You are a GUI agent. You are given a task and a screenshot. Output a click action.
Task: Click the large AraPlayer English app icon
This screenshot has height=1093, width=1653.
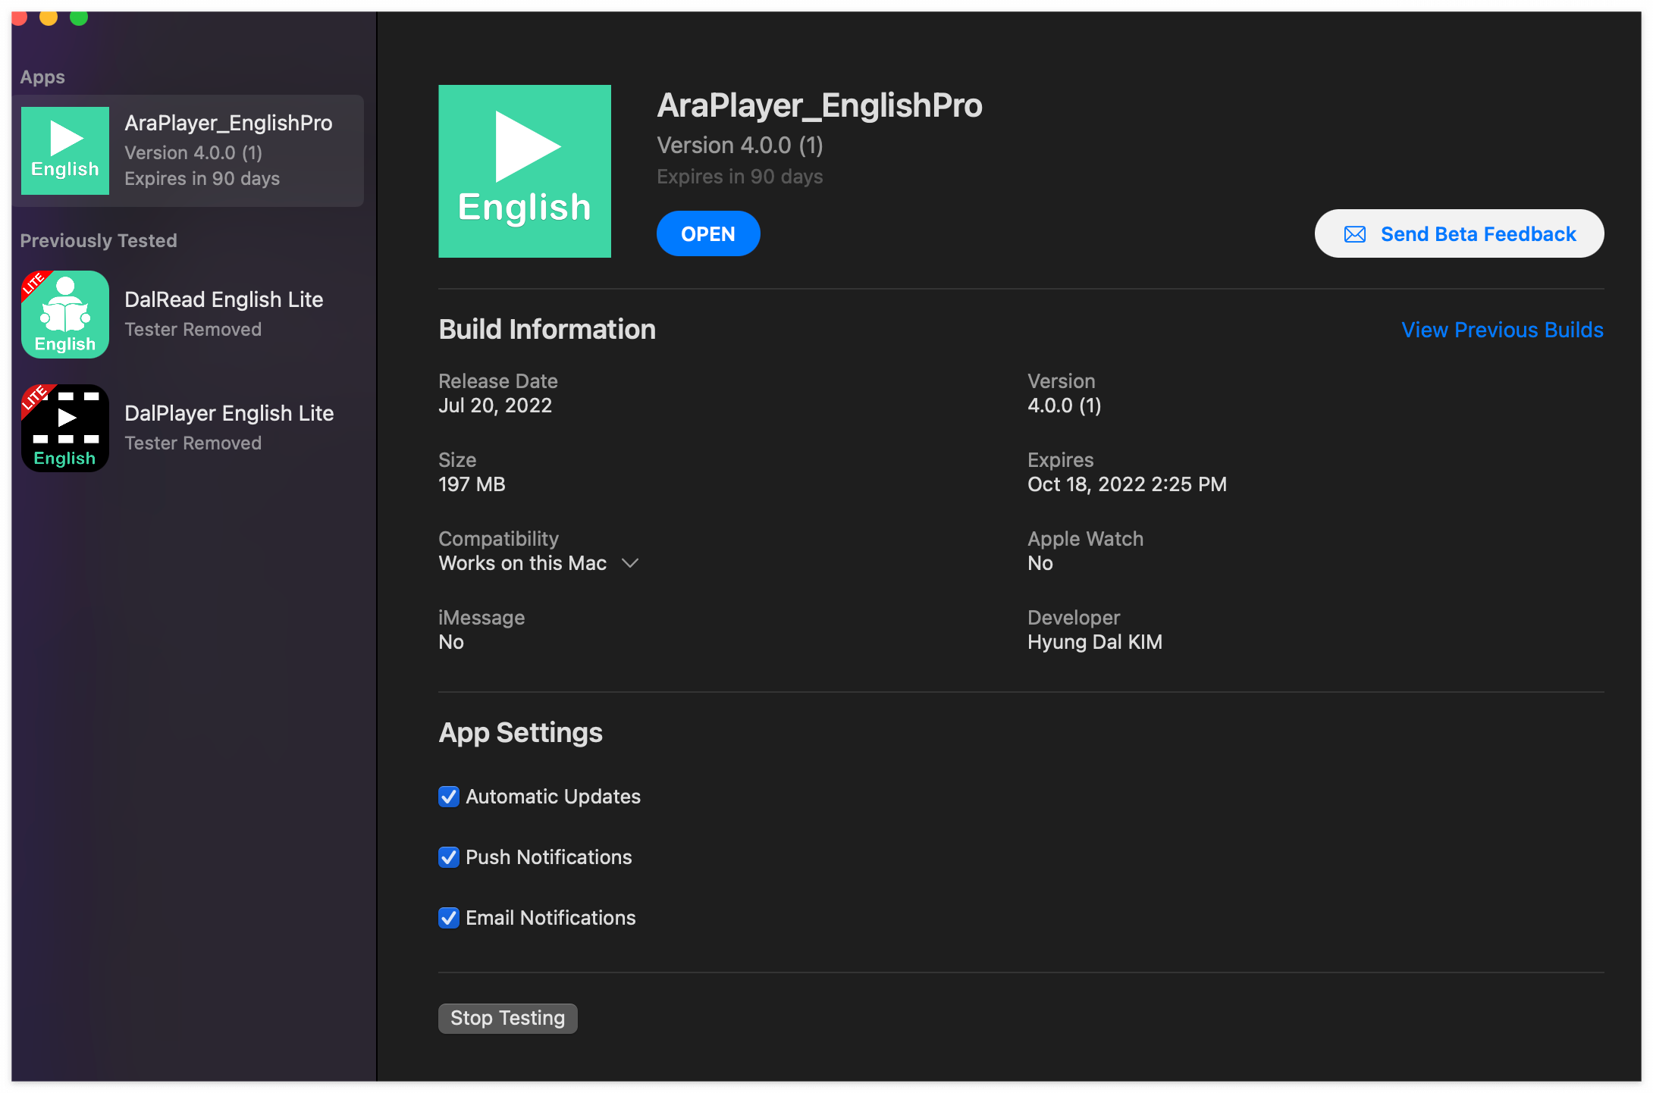click(x=525, y=171)
